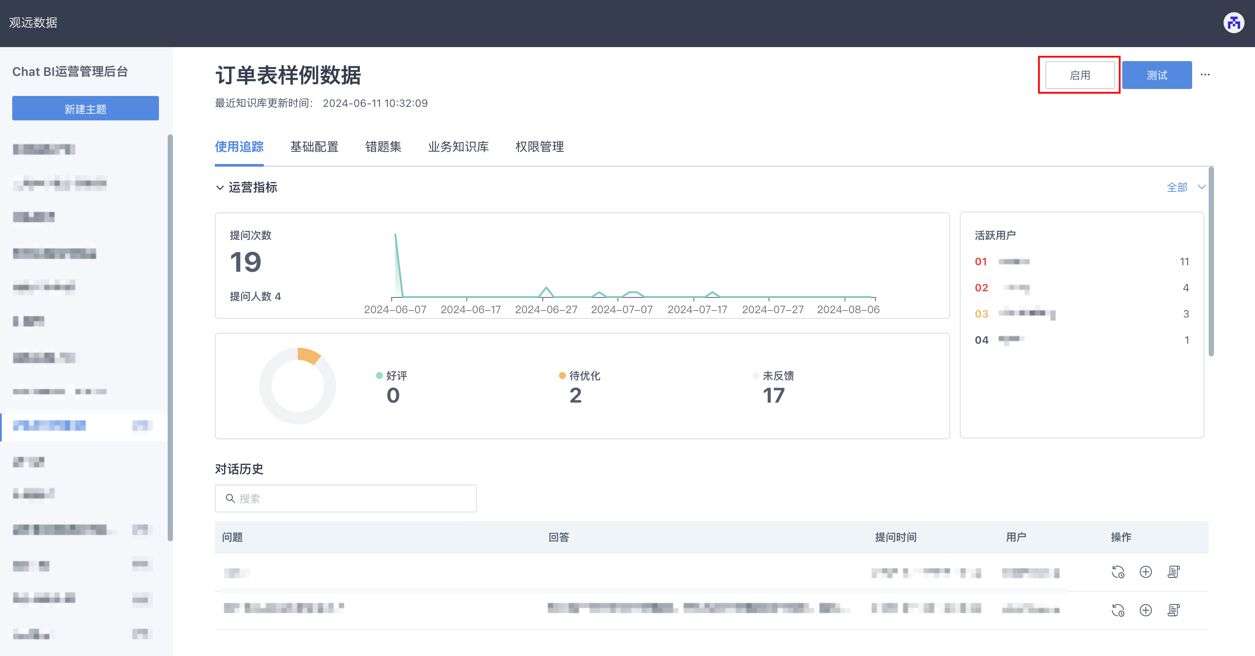Switch to the 业务知识库 tab
Screen dimensions: 1255x656
click(x=458, y=147)
